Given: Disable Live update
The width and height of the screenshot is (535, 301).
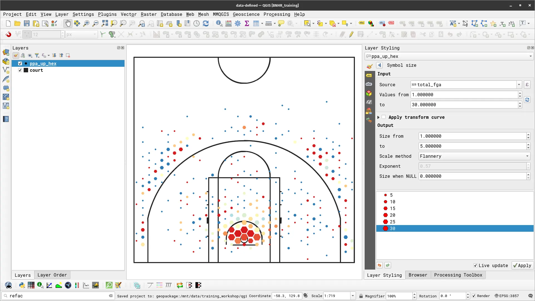Looking at the screenshot, I should (x=475, y=265).
